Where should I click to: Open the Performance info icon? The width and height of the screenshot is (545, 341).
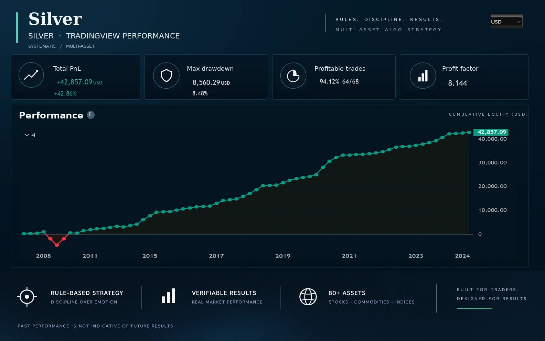click(x=90, y=115)
